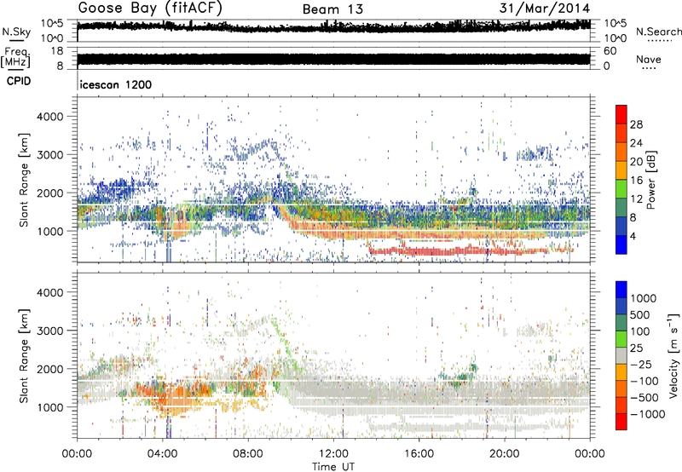The image size is (682, 472).
Task: Click the "3000" range tick of the power panel
Action: click(50, 155)
